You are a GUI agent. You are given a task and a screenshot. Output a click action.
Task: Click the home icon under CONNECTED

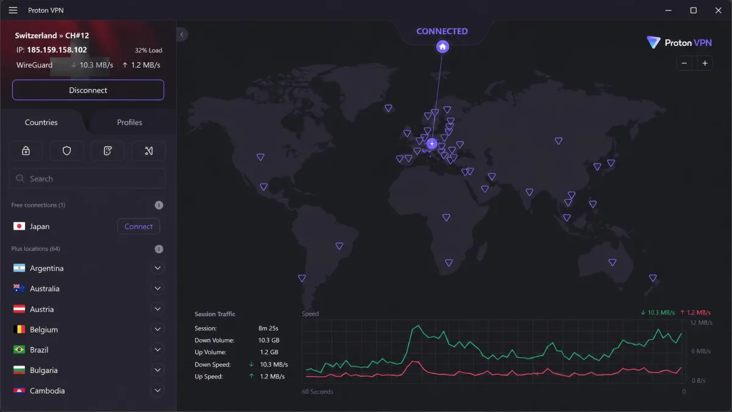(443, 46)
